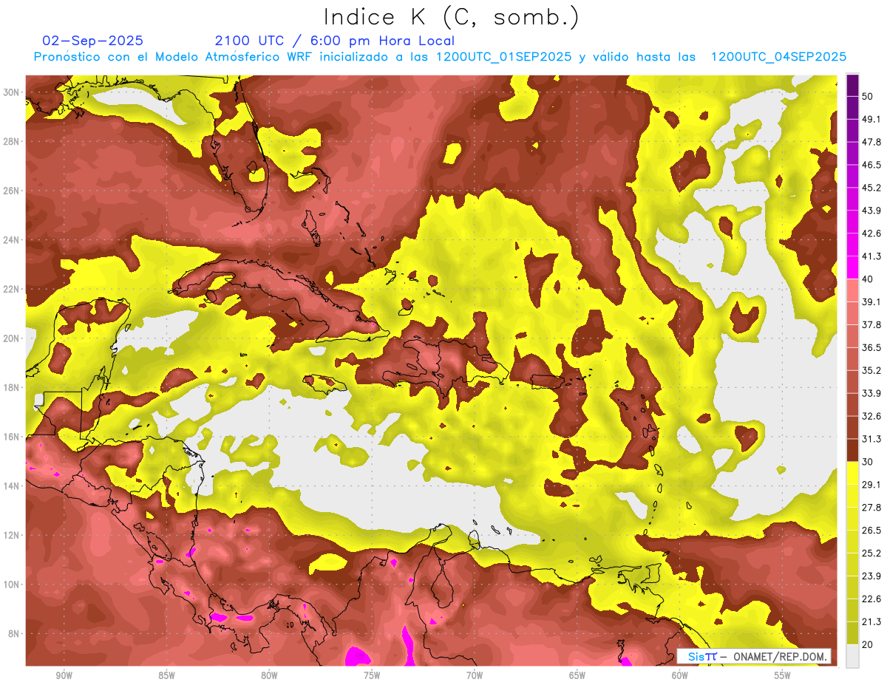Click the '70W' longitude label
The height and width of the screenshot is (685, 887).
475,675
